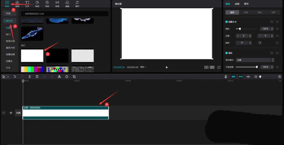The image size is (284, 145).
Task: Open the 画质 quality dropdown
Action: 143,67
